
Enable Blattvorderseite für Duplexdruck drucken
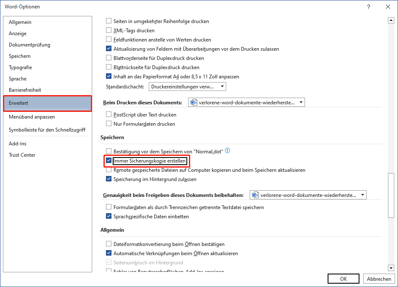click(x=109, y=58)
